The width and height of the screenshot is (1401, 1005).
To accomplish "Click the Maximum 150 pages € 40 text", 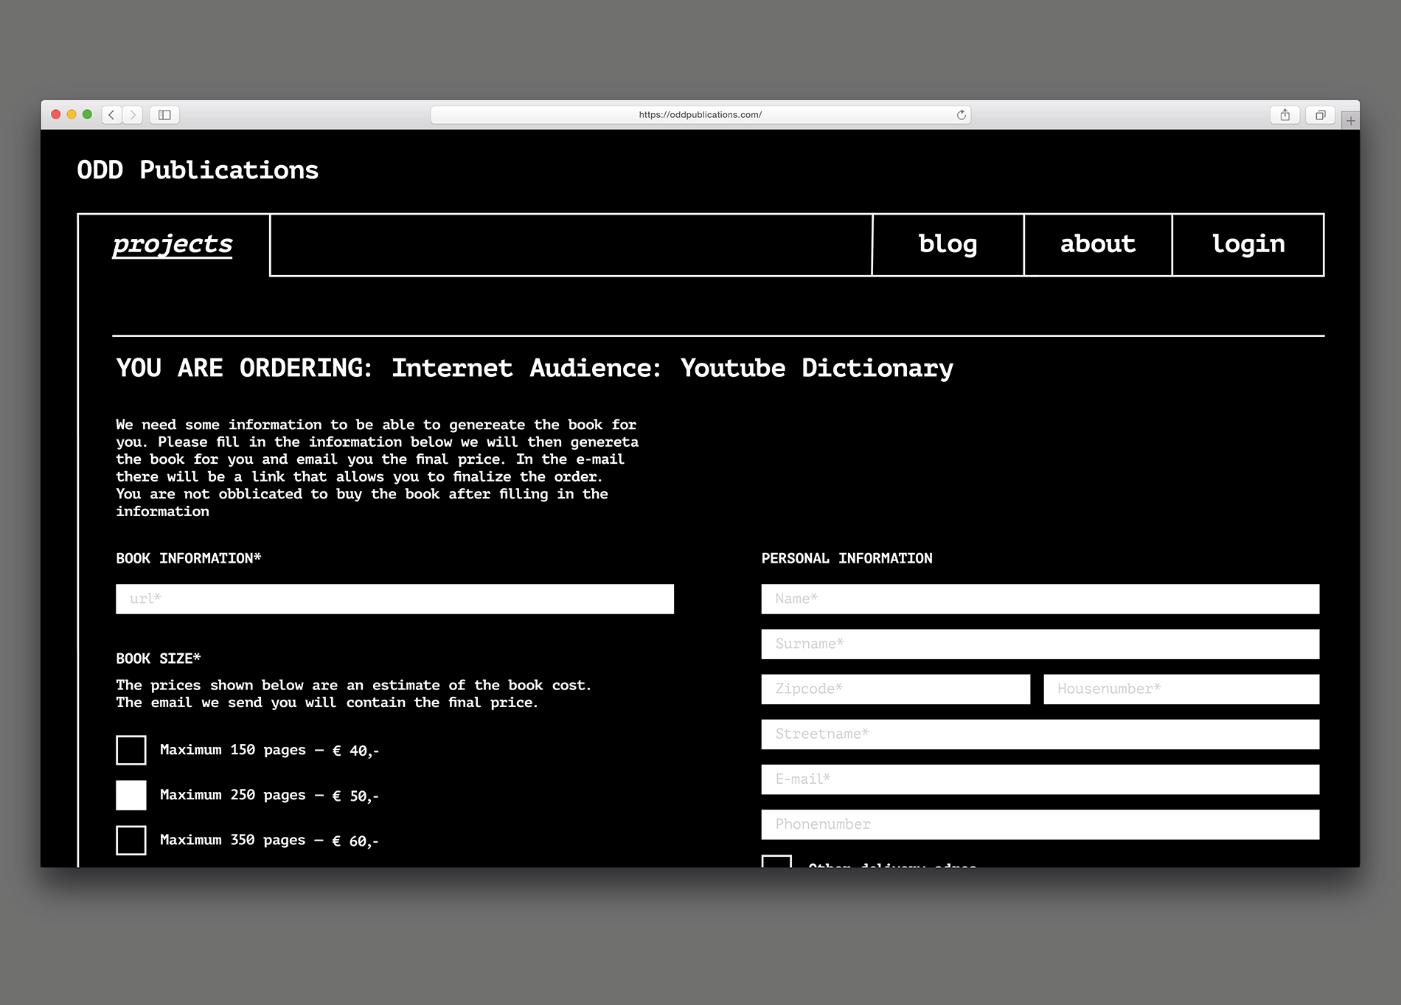I will [x=269, y=750].
